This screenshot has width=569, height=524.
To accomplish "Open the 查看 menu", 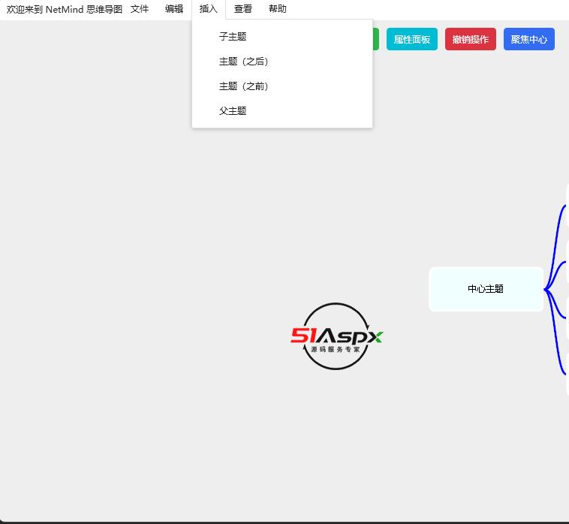I will [x=242, y=9].
